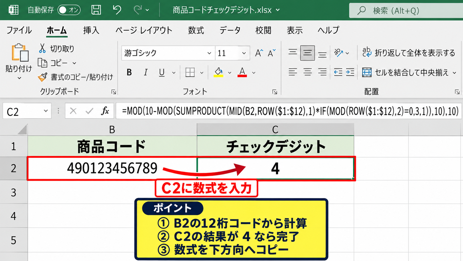The image size is (463, 261).
Task: Click the decrease font size icon
Action: coord(272,53)
